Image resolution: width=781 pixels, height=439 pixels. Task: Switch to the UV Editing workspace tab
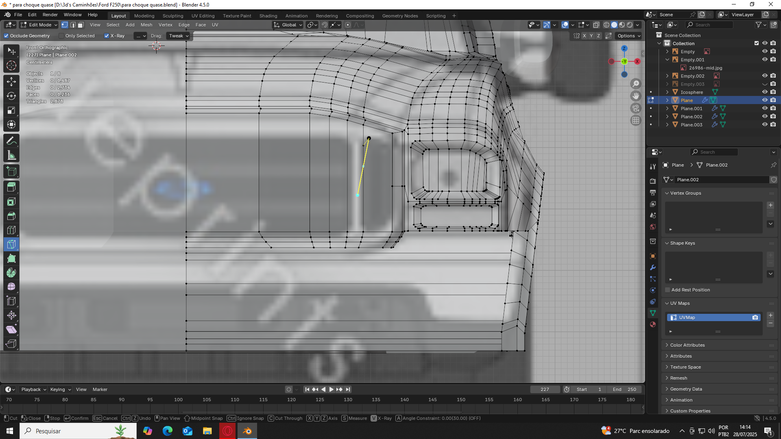point(203,16)
